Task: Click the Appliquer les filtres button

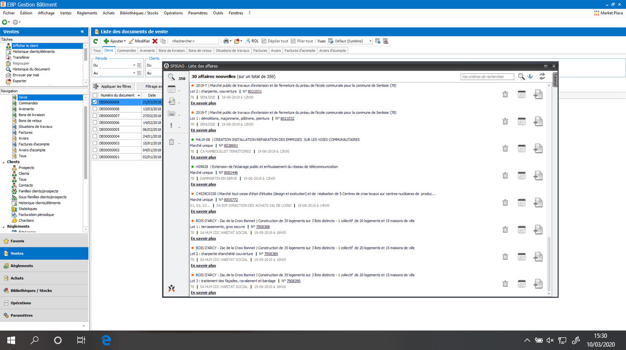Action: point(112,86)
